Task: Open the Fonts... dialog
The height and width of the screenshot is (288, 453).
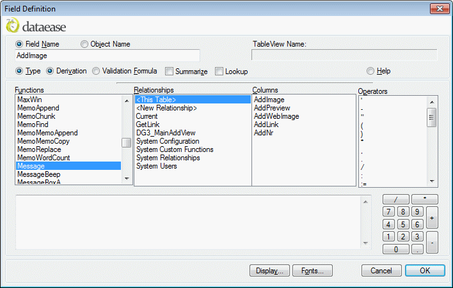Action: [312, 271]
